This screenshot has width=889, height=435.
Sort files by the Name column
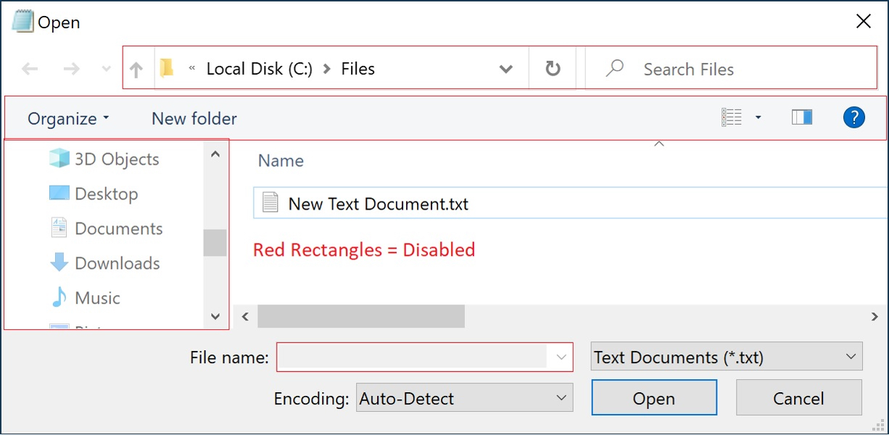(x=281, y=160)
